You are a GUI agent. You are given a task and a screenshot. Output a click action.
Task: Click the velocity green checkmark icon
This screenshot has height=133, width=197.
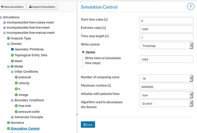point(16,83)
